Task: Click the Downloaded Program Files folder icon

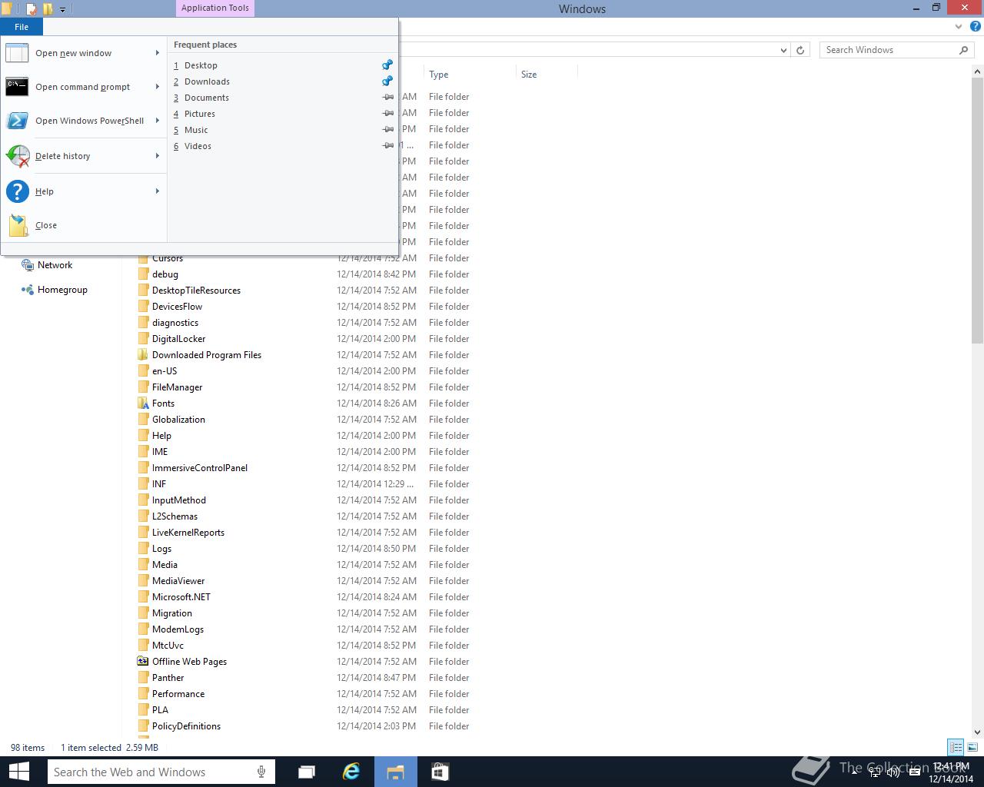Action: [x=143, y=355]
